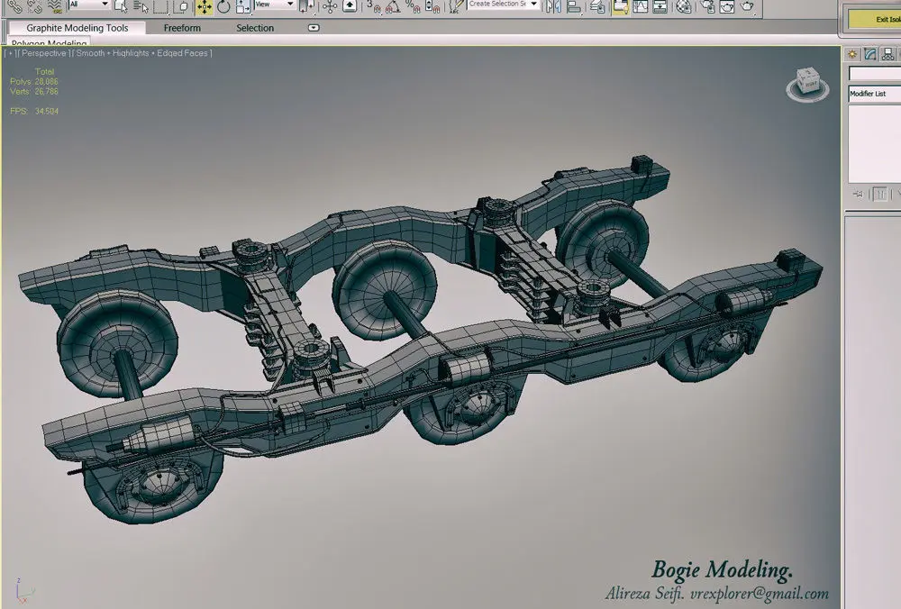Click the Bind to Space Warp icon

pyautogui.click(x=54, y=5)
